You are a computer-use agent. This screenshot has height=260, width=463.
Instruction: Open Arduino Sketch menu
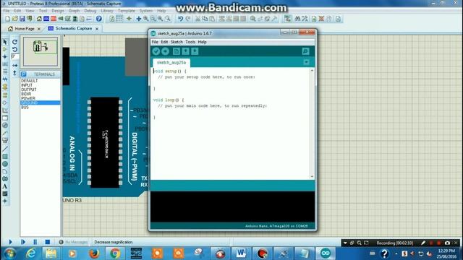point(177,42)
